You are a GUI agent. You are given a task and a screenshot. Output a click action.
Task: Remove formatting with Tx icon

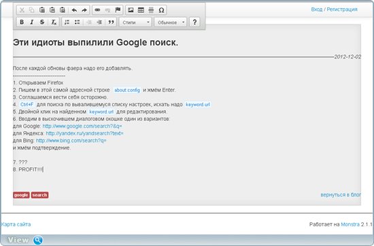[54, 22]
